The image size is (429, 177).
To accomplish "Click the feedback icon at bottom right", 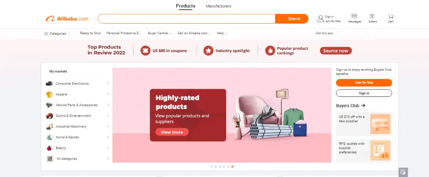I will tap(403, 172).
